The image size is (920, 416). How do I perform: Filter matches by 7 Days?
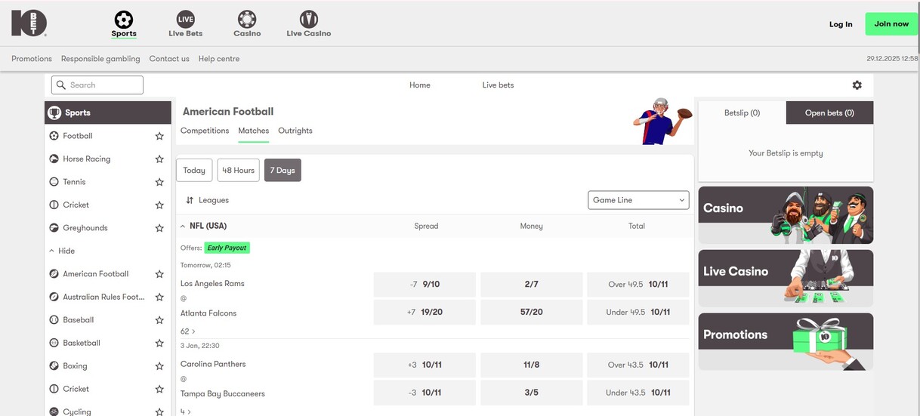click(282, 170)
